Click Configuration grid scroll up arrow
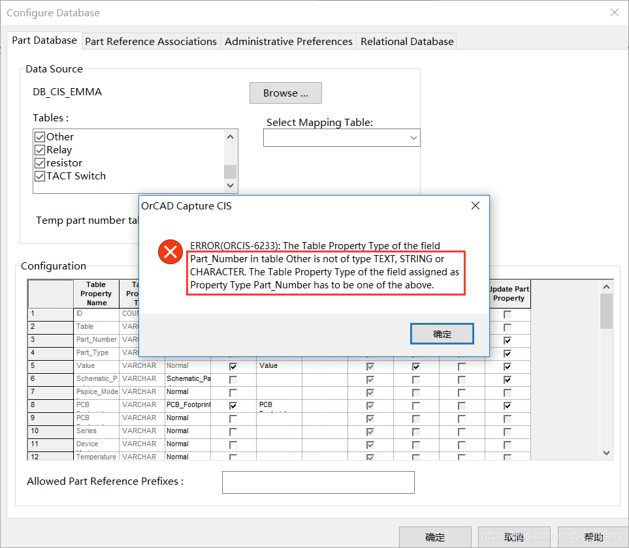 coord(607,287)
